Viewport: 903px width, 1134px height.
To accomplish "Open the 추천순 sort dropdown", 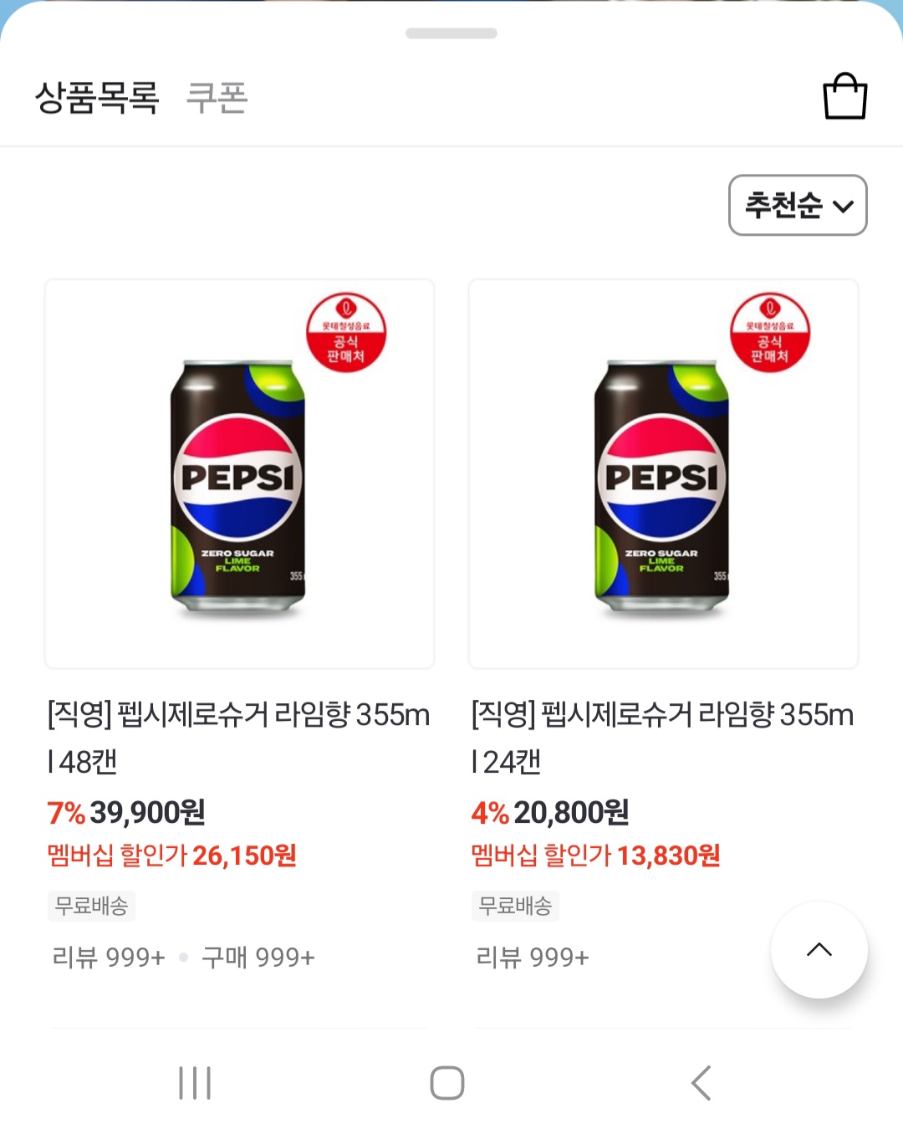I will pos(798,205).
